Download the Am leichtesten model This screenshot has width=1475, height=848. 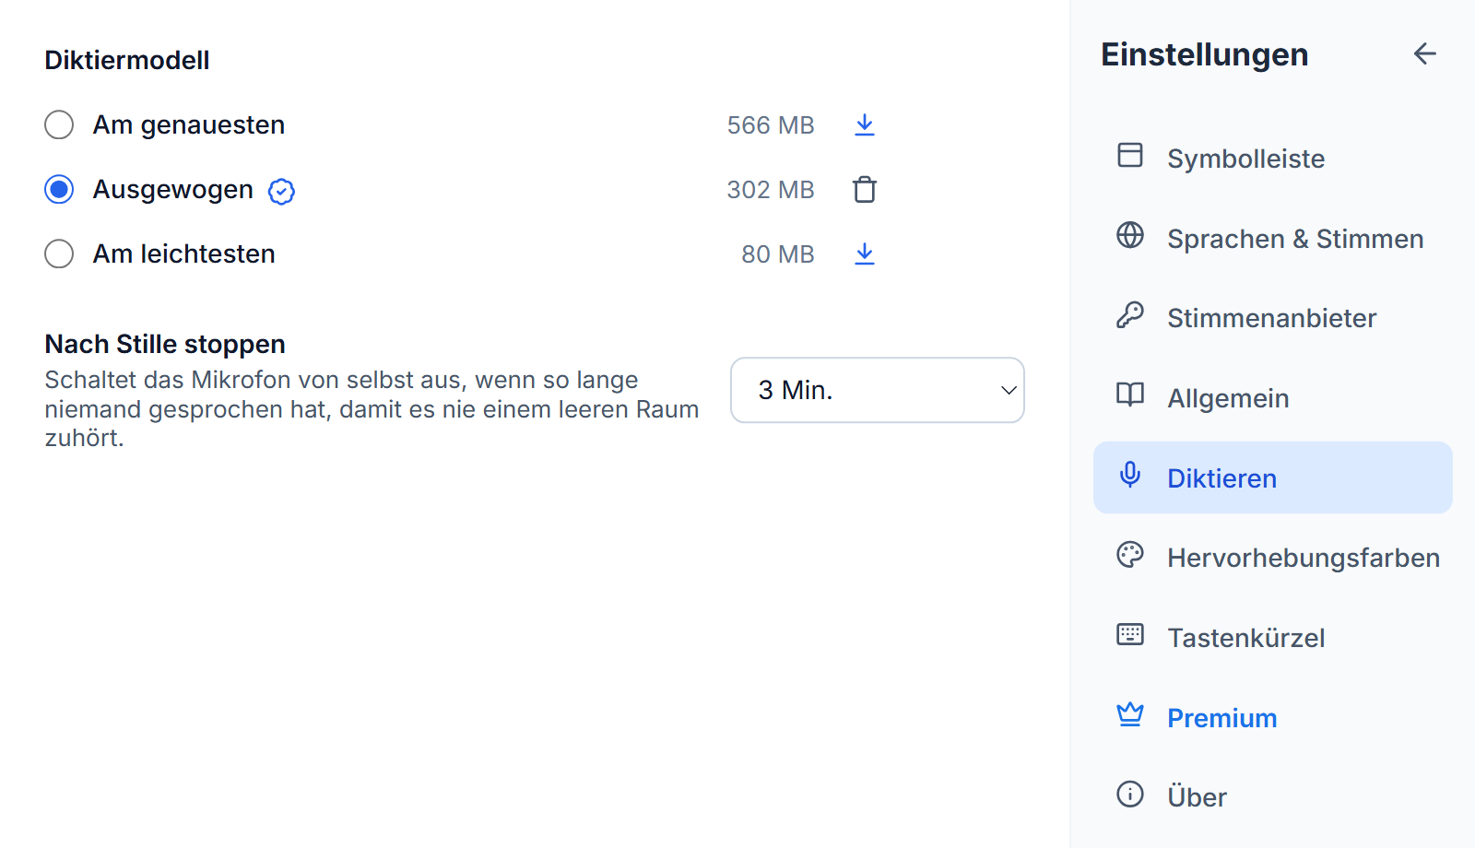(864, 253)
